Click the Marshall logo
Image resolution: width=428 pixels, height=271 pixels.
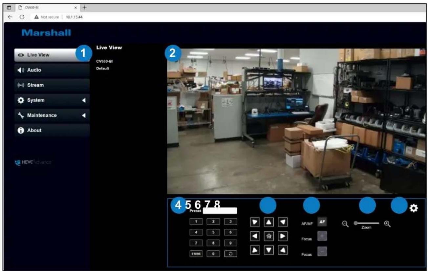pos(46,33)
